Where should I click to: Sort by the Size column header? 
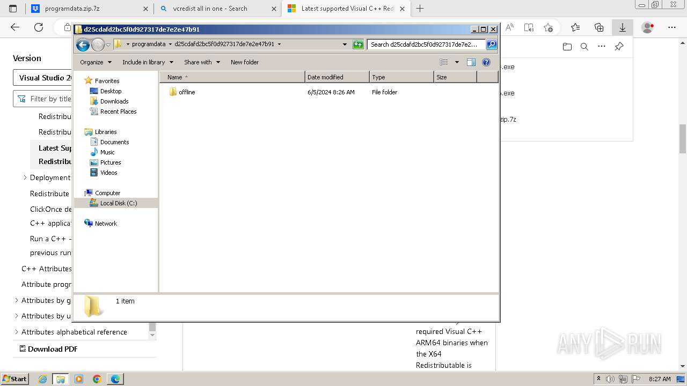pos(455,77)
